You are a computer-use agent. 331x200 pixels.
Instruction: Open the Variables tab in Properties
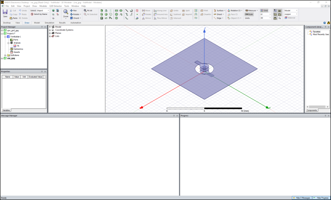6,111
